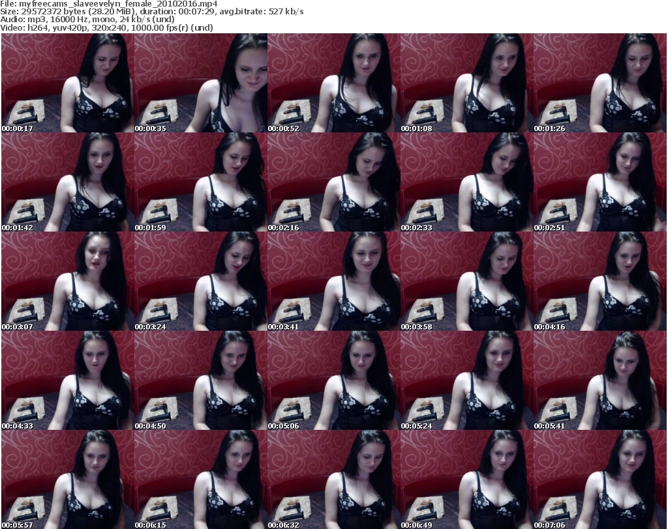Image resolution: width=668 pixels, height=529 pixels.
Task: Open the frame stamped 00:00:35
Action: tap(201, 83)
